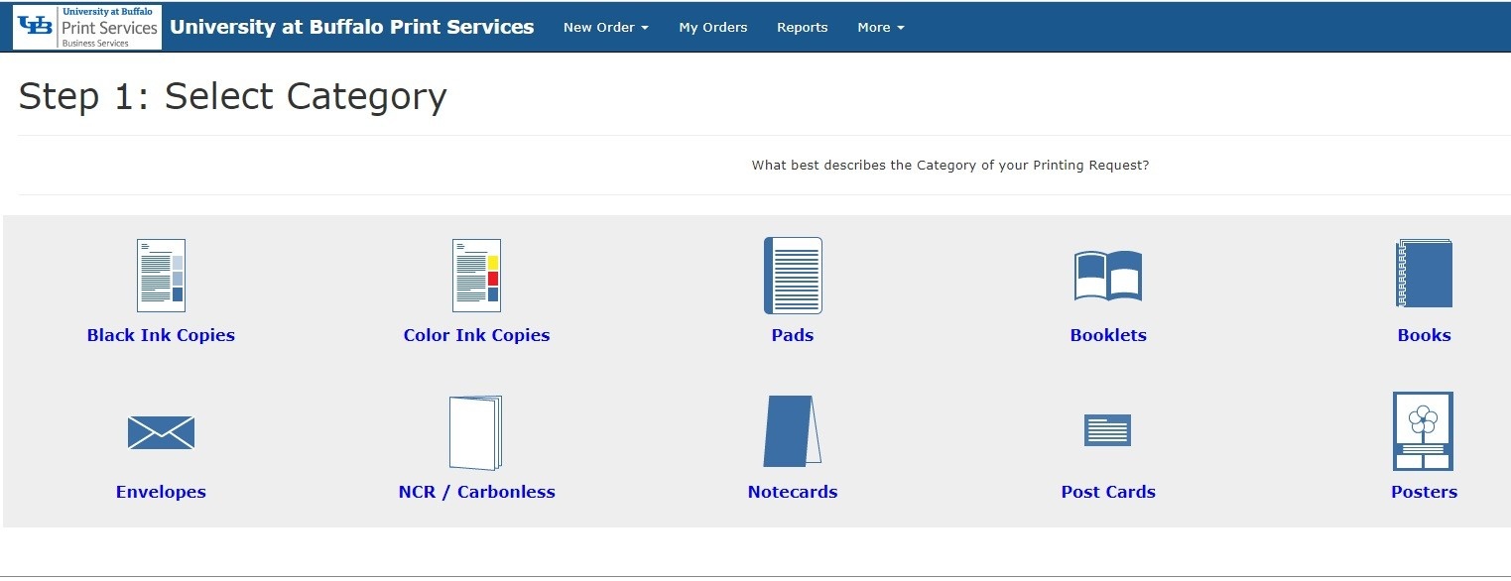Click the NCR / Carbonless paper icon
Screen dimensions: 1511x581
(476, 432)
